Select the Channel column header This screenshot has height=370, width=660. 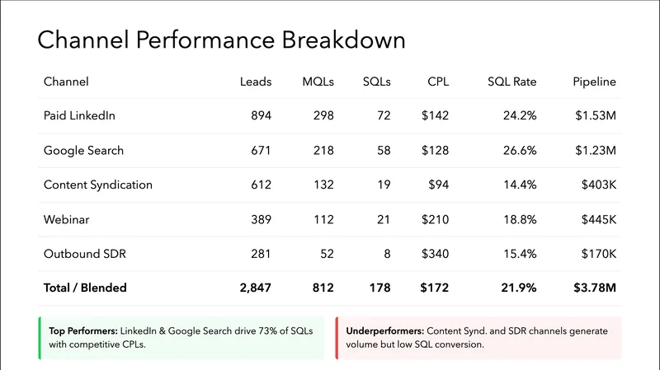66,82
